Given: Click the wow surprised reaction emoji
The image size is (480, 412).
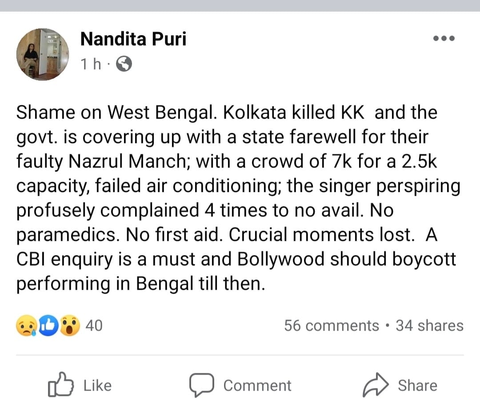Looking at the screenshot, I should 69,326.
